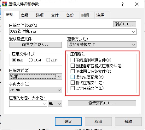The width and height of the screenshot is (145, 130).
Task: Select the RAR format radio button
Action: coord(14,60)
